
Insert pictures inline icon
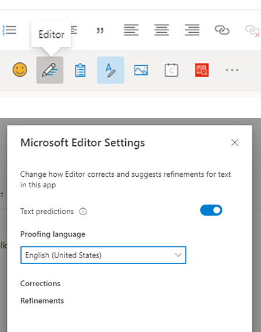[141, 70]
